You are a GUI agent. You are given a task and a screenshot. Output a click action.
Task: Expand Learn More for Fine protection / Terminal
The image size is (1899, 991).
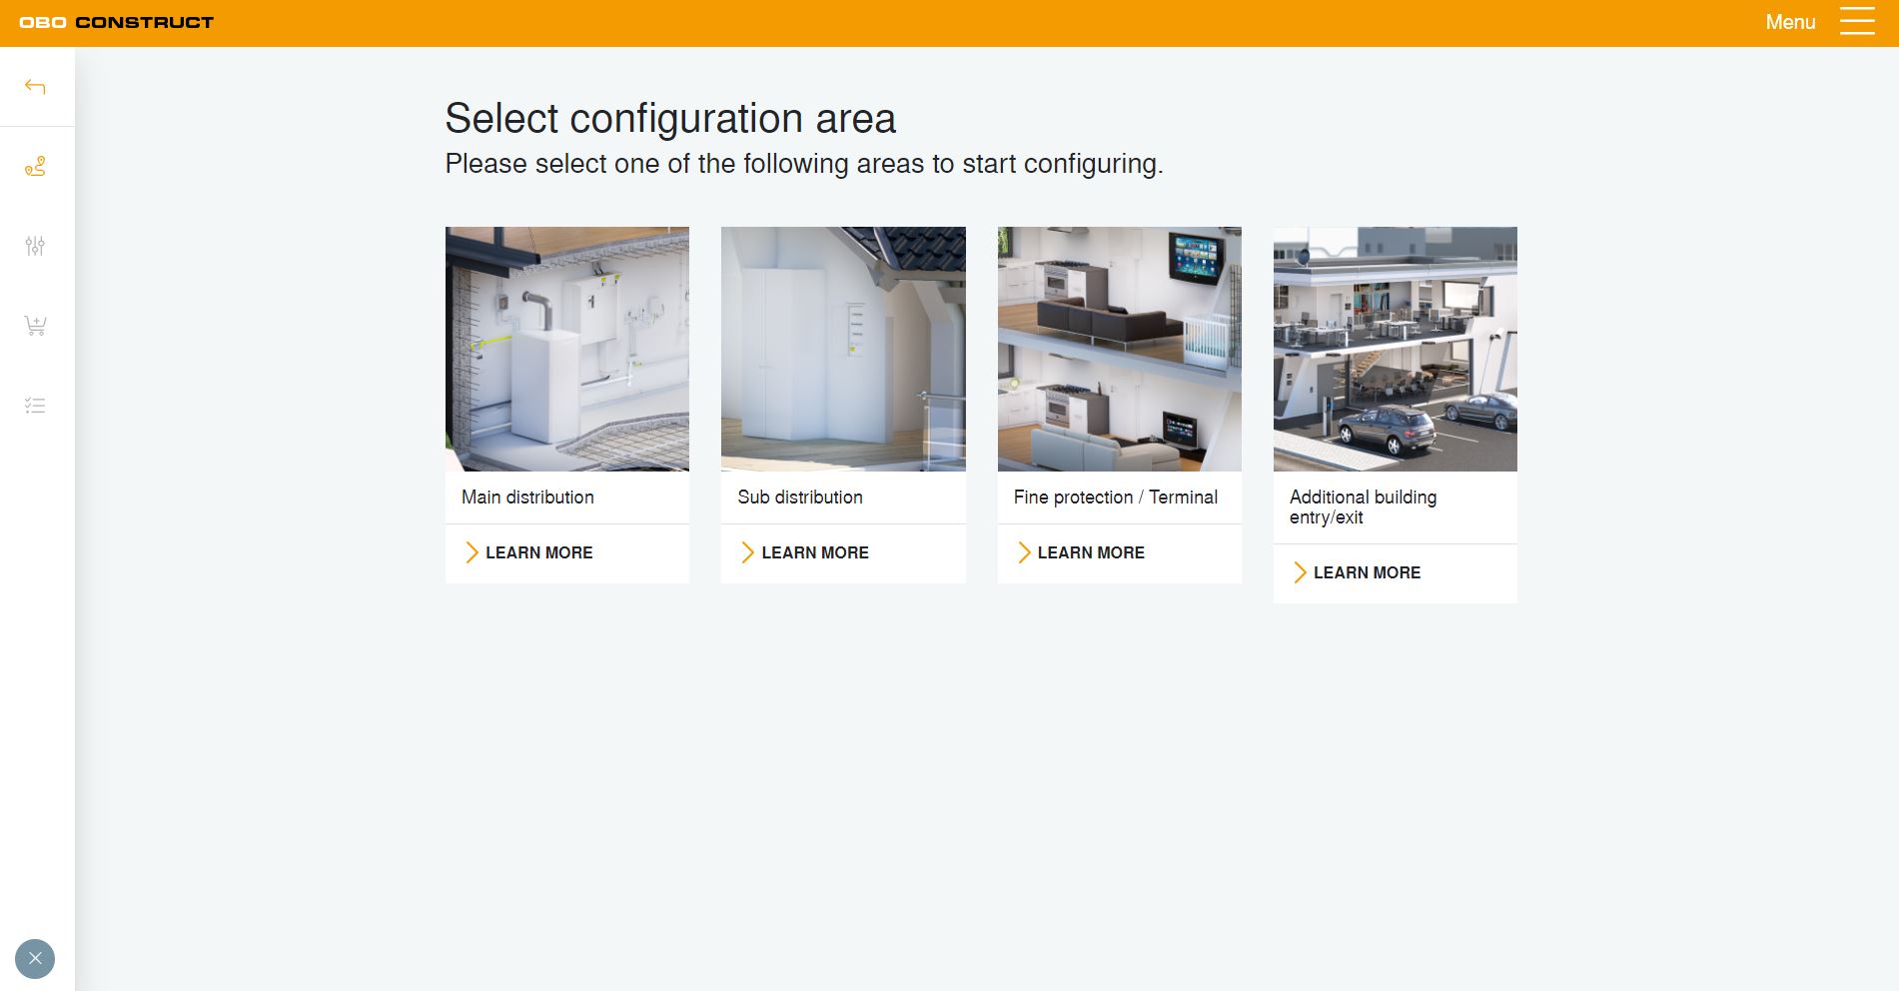(x=1090, y=552)
